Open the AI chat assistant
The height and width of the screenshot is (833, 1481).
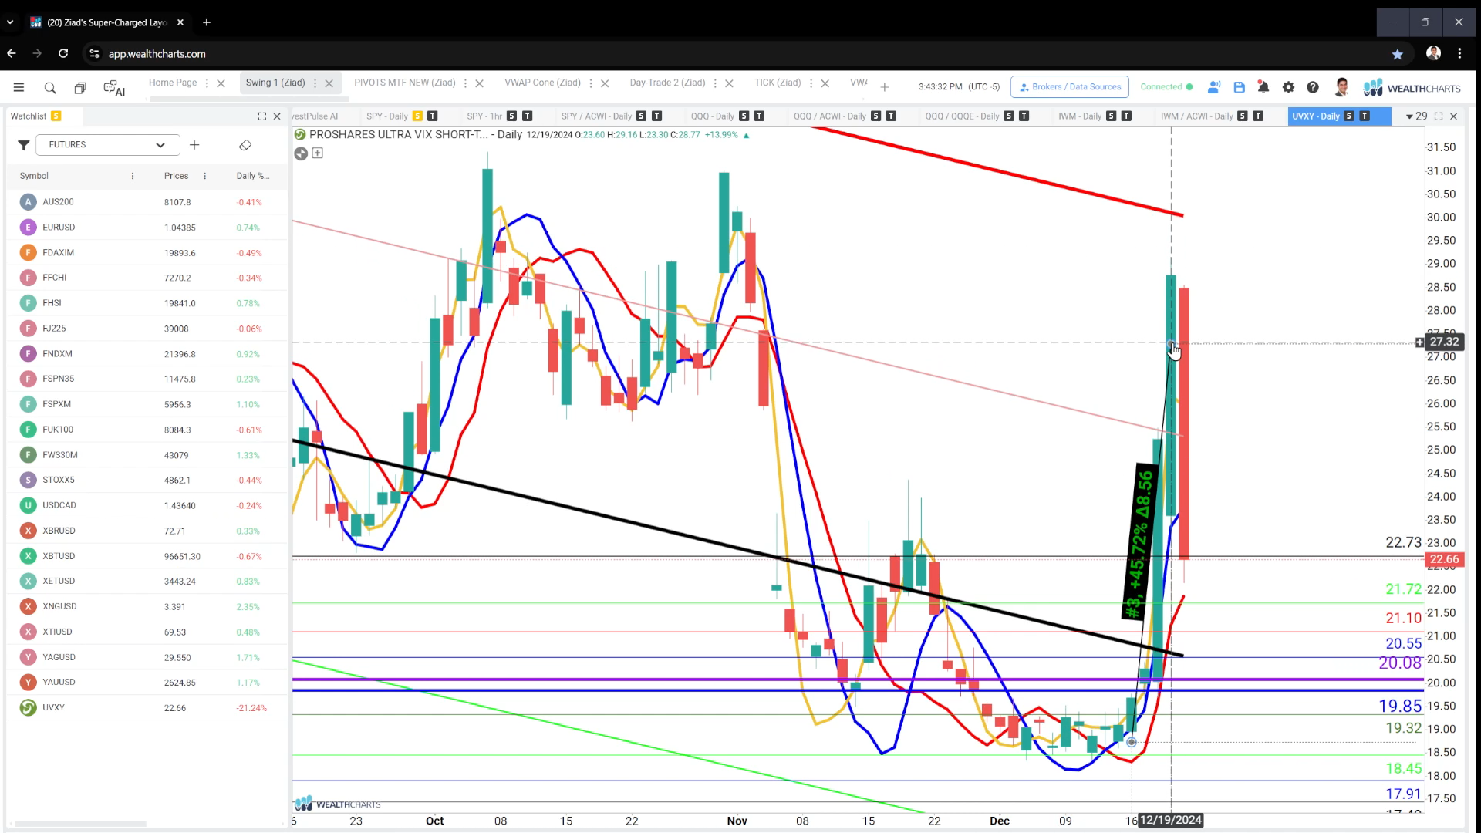click(114, 88)
